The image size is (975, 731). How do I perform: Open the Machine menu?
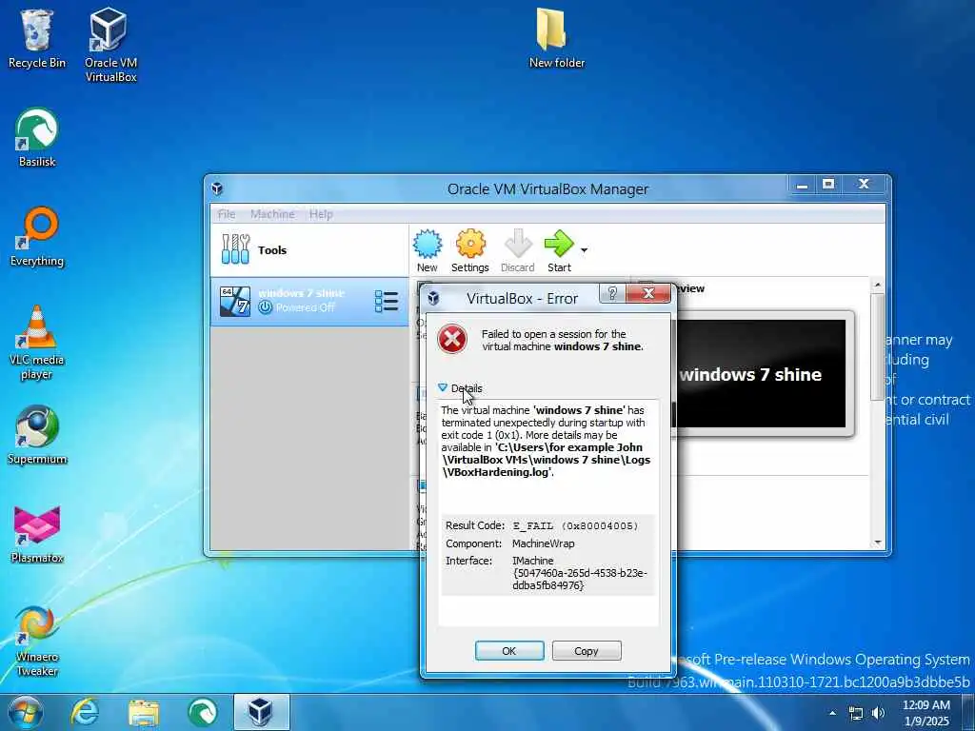272,214
